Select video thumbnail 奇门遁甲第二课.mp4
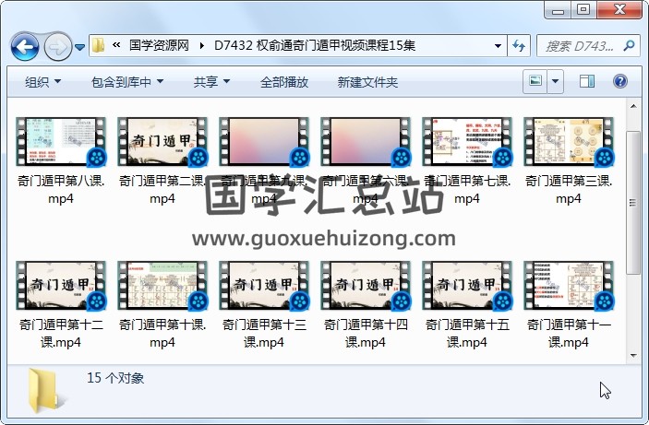Image resolution: width=649 pixels, height=425 pixels. [x=162, y=141]
